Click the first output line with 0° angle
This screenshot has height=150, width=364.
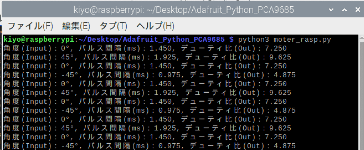pyautogui.click(x=145, y=48)
